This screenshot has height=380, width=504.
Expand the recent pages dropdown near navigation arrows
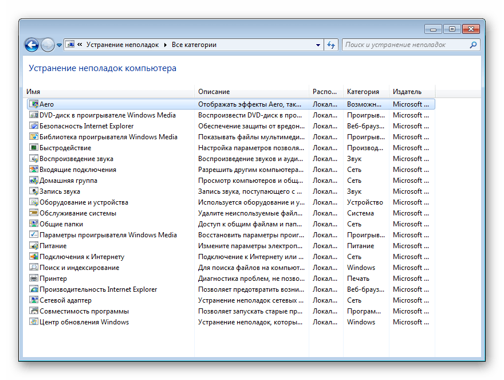point(58,45)
